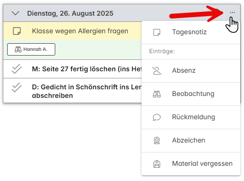
Task: Click the Tagesnotiz note icon in menu
Action: click(157, 32)
